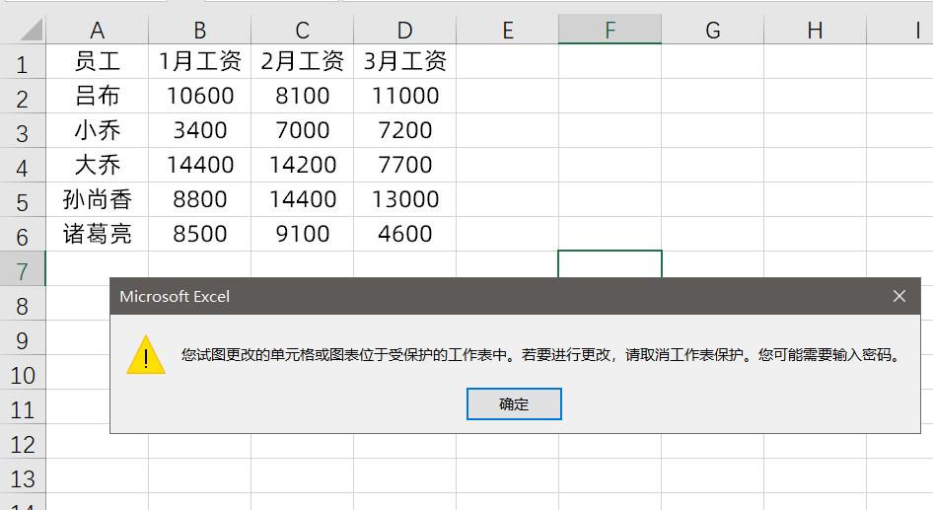Screen dimensions: 933x510
Task: Select row 8 header
Action: point(23,304)
